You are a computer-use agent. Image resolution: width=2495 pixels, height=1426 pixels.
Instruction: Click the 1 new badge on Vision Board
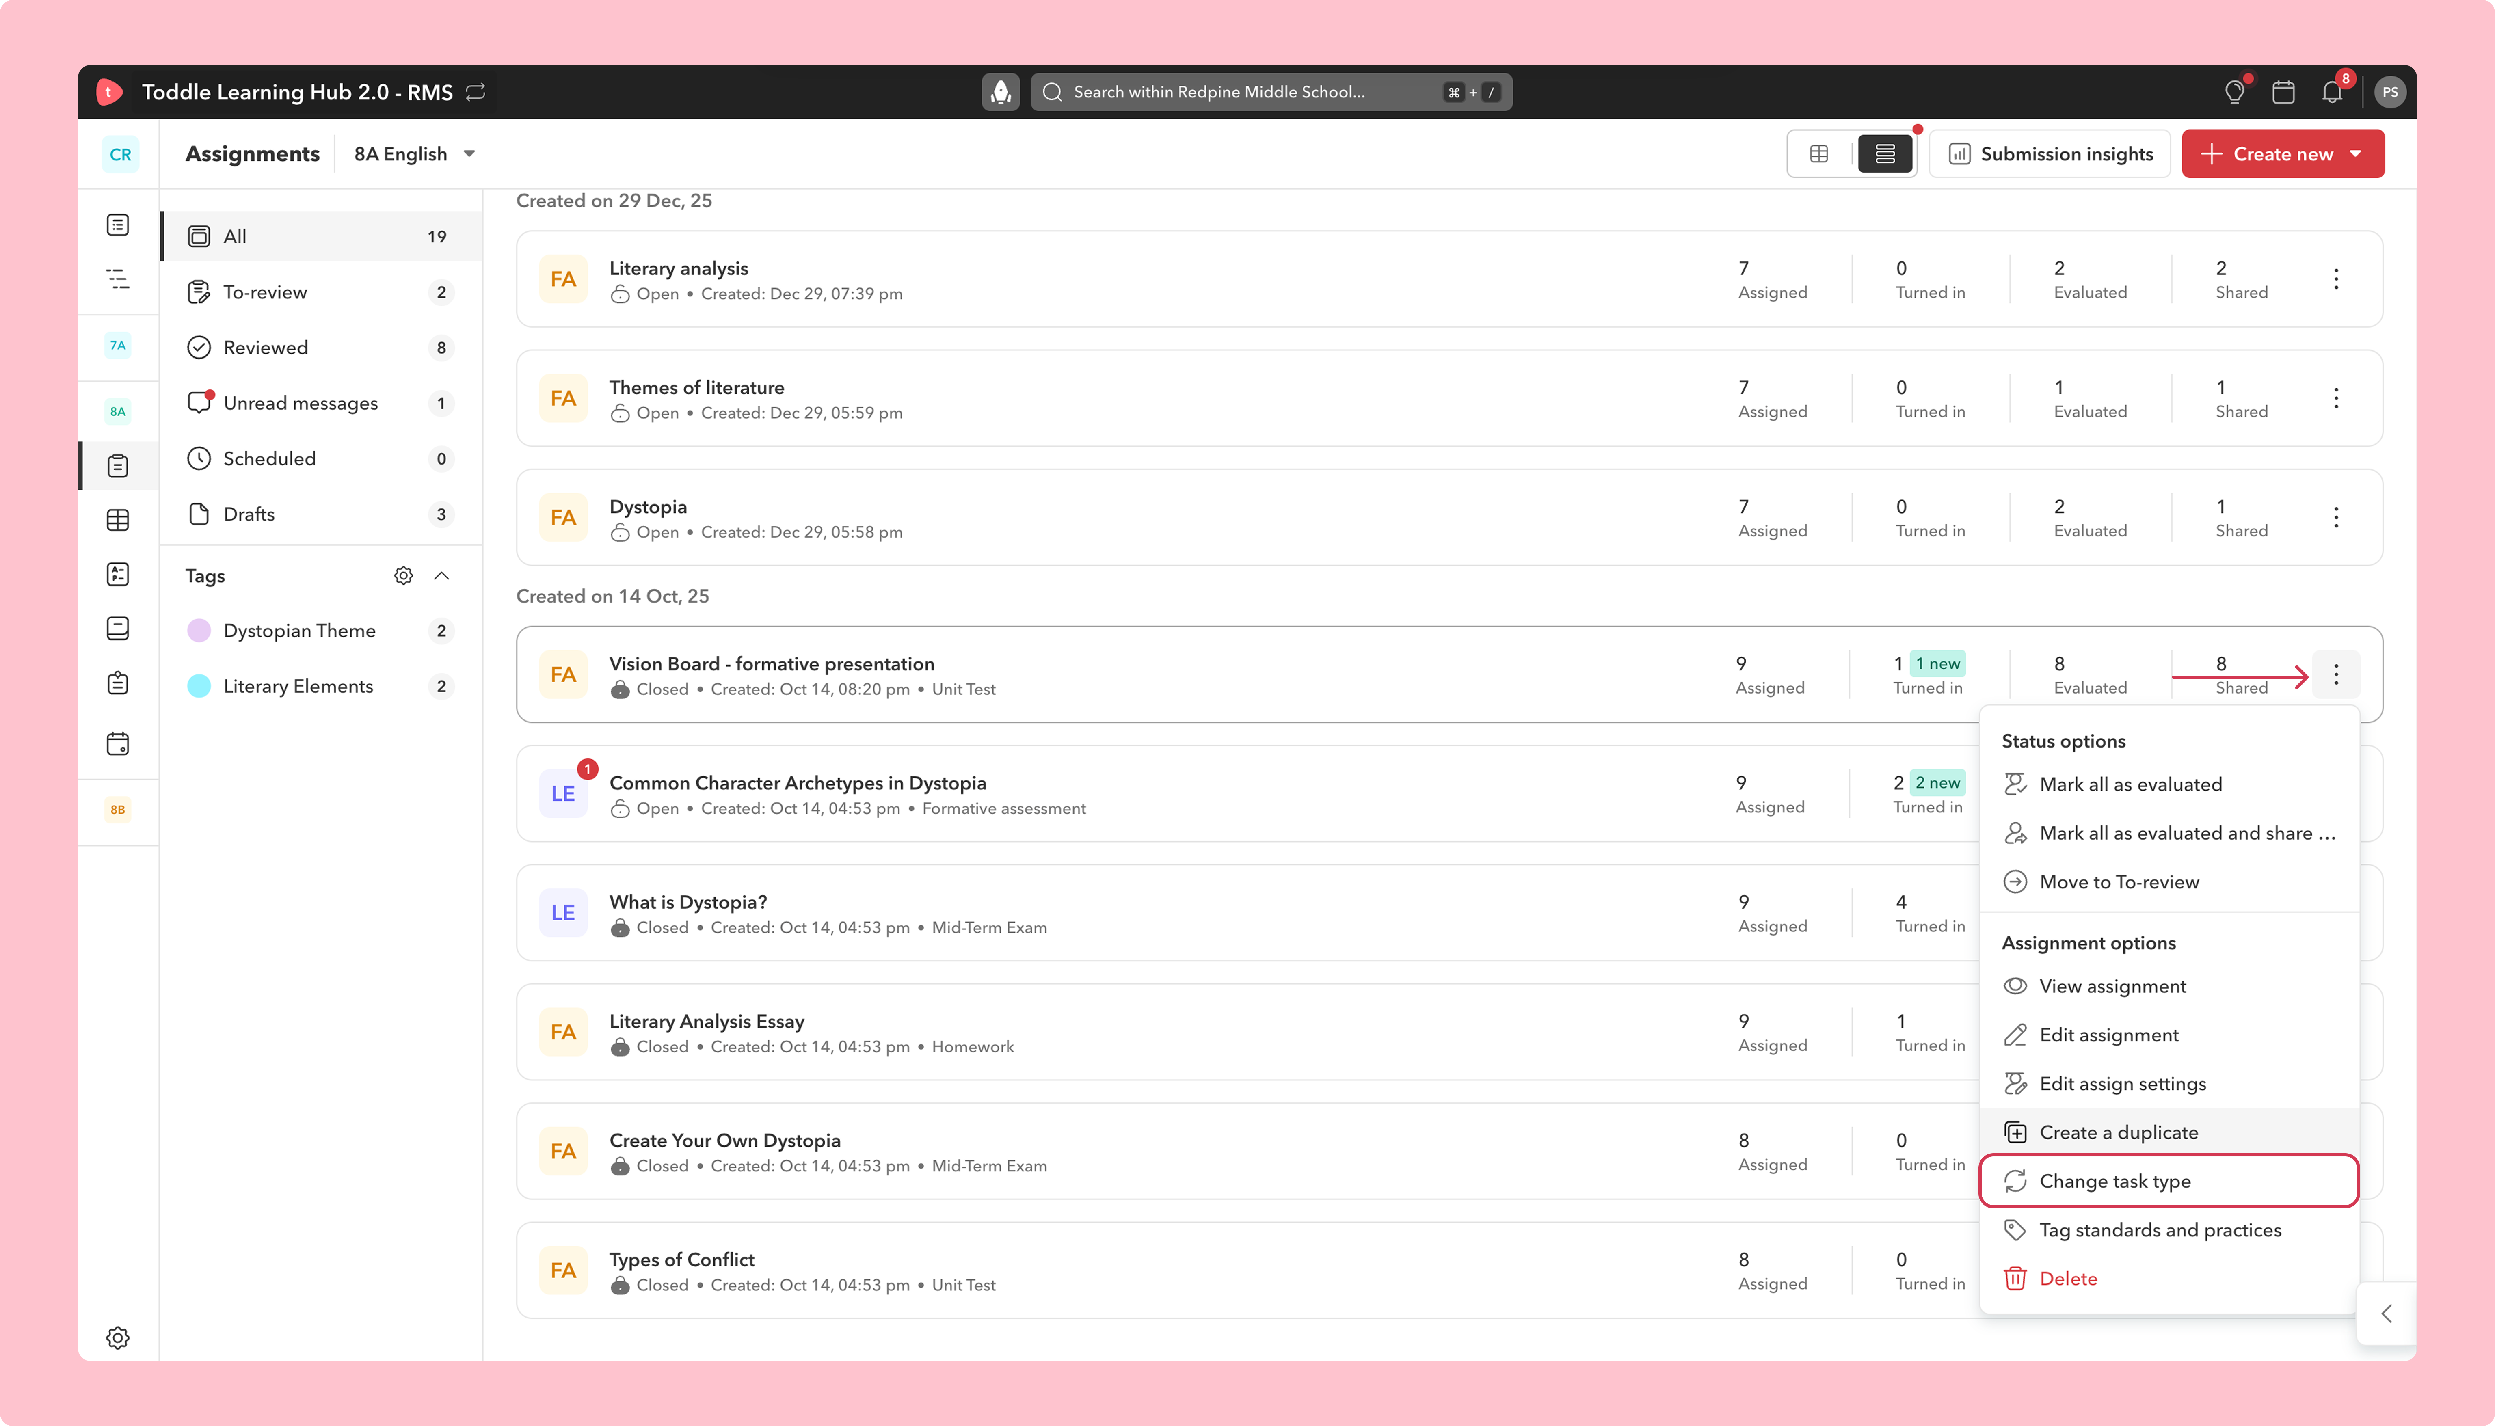[x=1938, y=664]
